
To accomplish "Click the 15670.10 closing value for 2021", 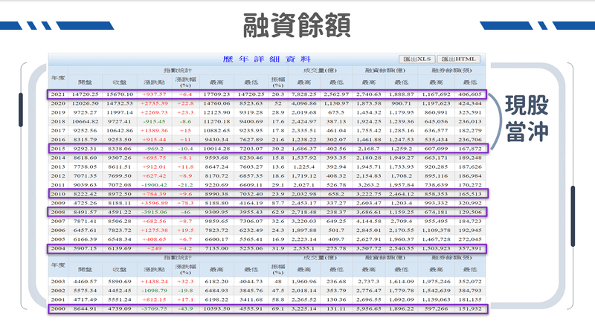I will pos(118,94).
